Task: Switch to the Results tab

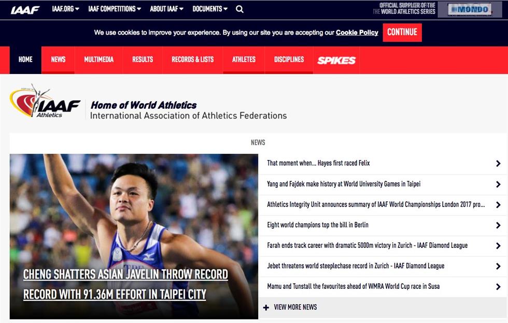Action: point(143,60)
